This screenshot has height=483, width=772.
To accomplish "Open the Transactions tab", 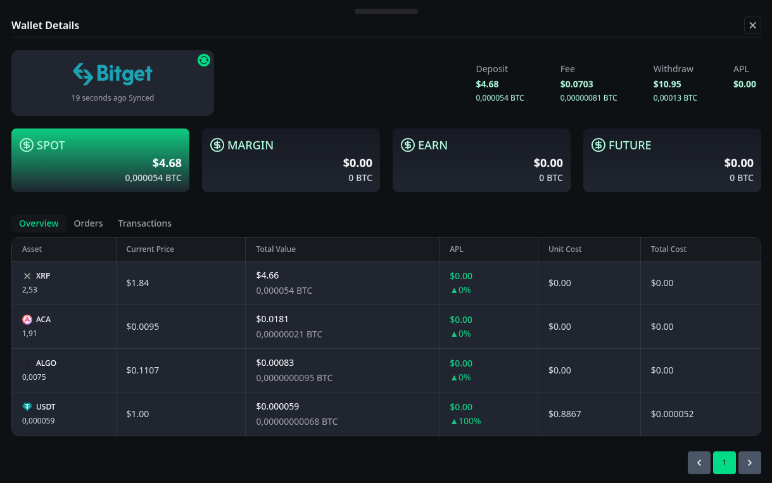I will pyautogui.click(x=144, y=223).
